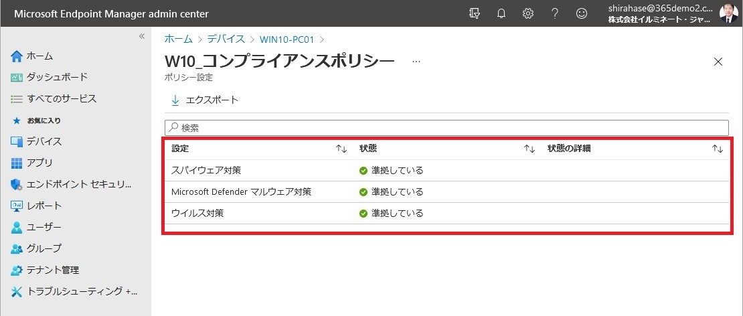Open the help question mark

(x=555, y=14)
